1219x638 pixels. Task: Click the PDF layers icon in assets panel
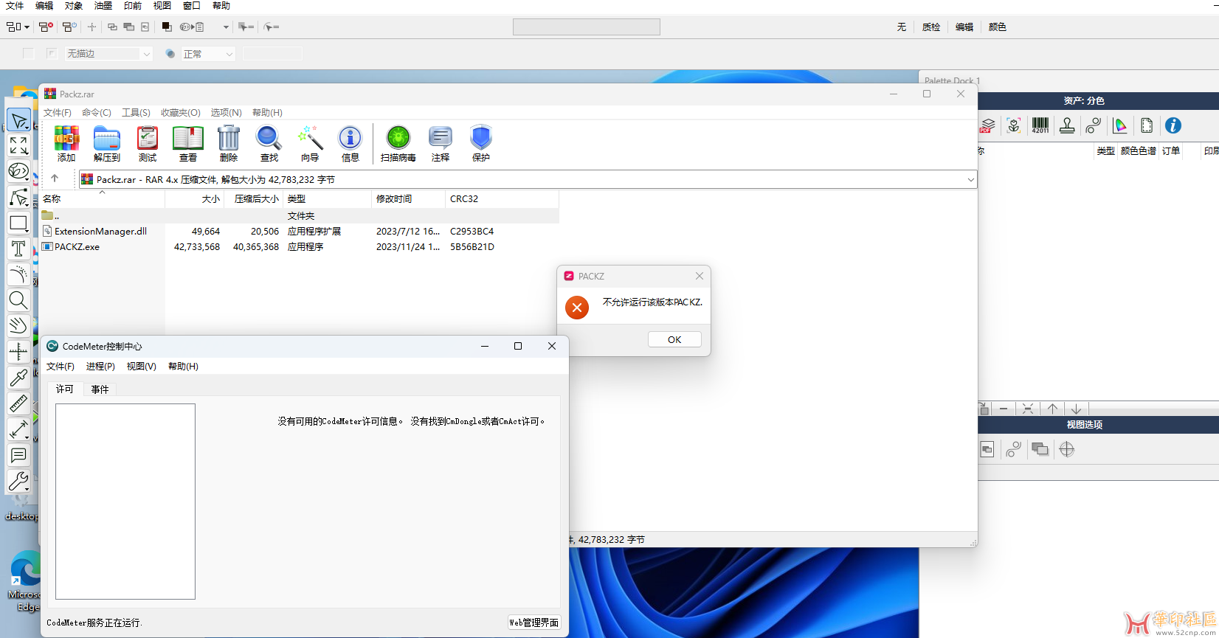tap(987, 125)
